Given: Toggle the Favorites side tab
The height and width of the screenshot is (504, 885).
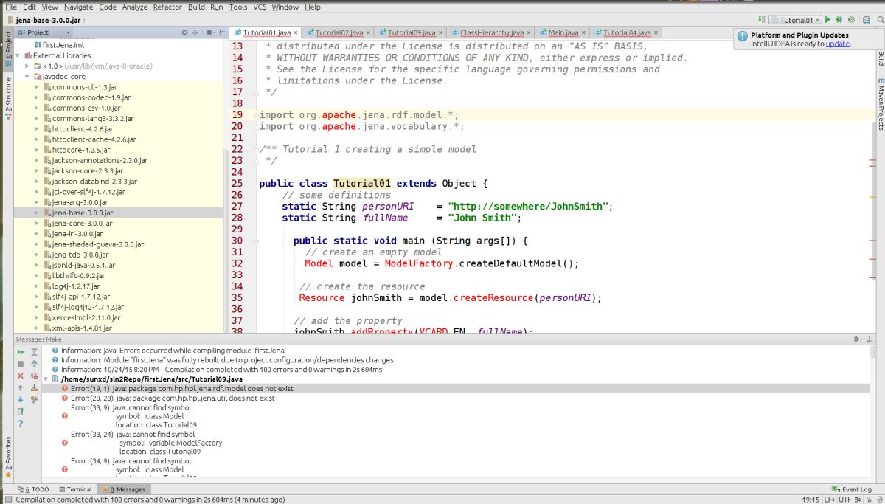Looking at the screenshot, I should tap(8, 458).
